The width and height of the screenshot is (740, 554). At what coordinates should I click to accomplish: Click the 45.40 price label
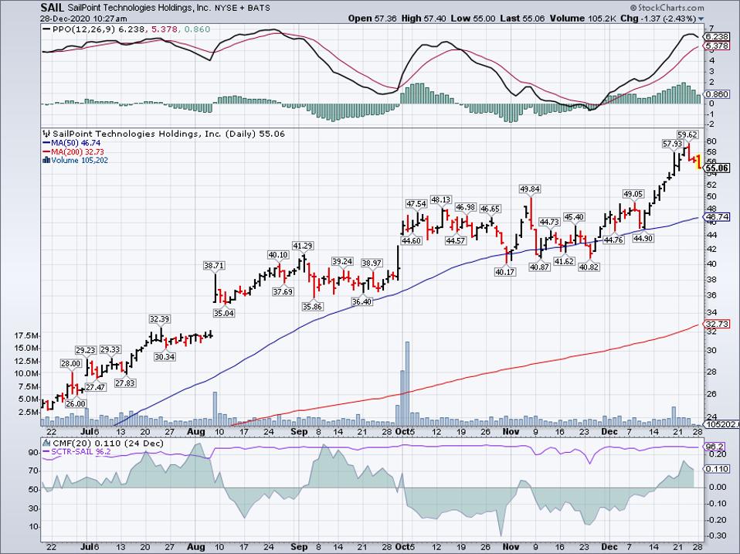coord(574,217)
